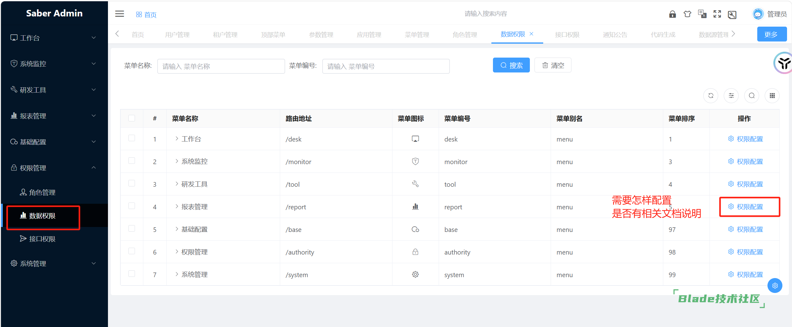This screenshot has height=327, width=792.
Task: Click the 基础配置 row icon
Action: point(415,229)
